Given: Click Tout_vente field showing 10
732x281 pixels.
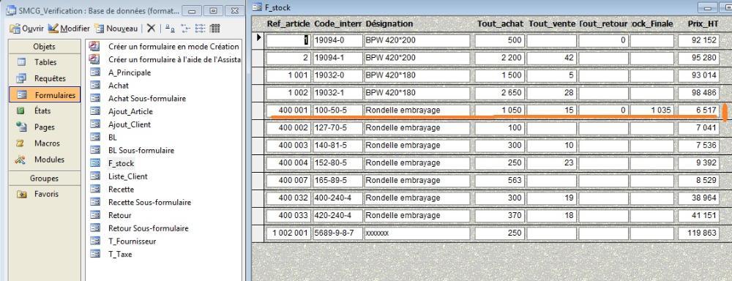Looking at the screenshot, I should [x=552, y=146].
